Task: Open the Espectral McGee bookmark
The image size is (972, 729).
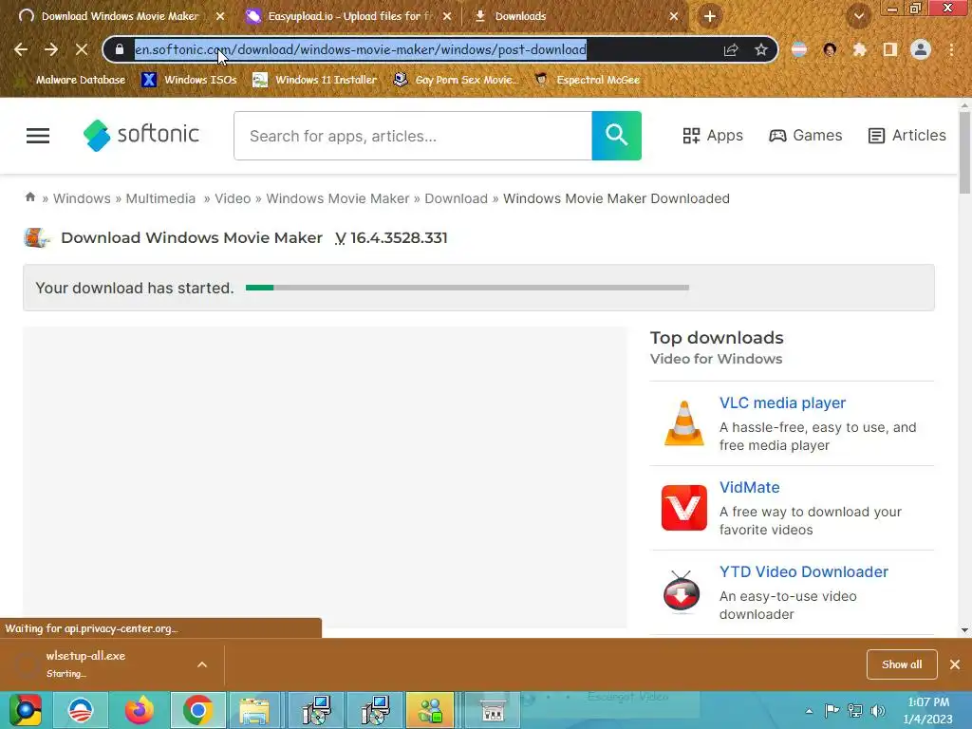Action: [588, 80]
